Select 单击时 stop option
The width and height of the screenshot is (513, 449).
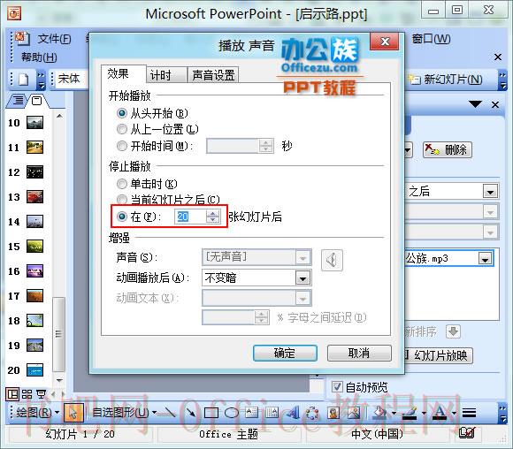[122, 184]
